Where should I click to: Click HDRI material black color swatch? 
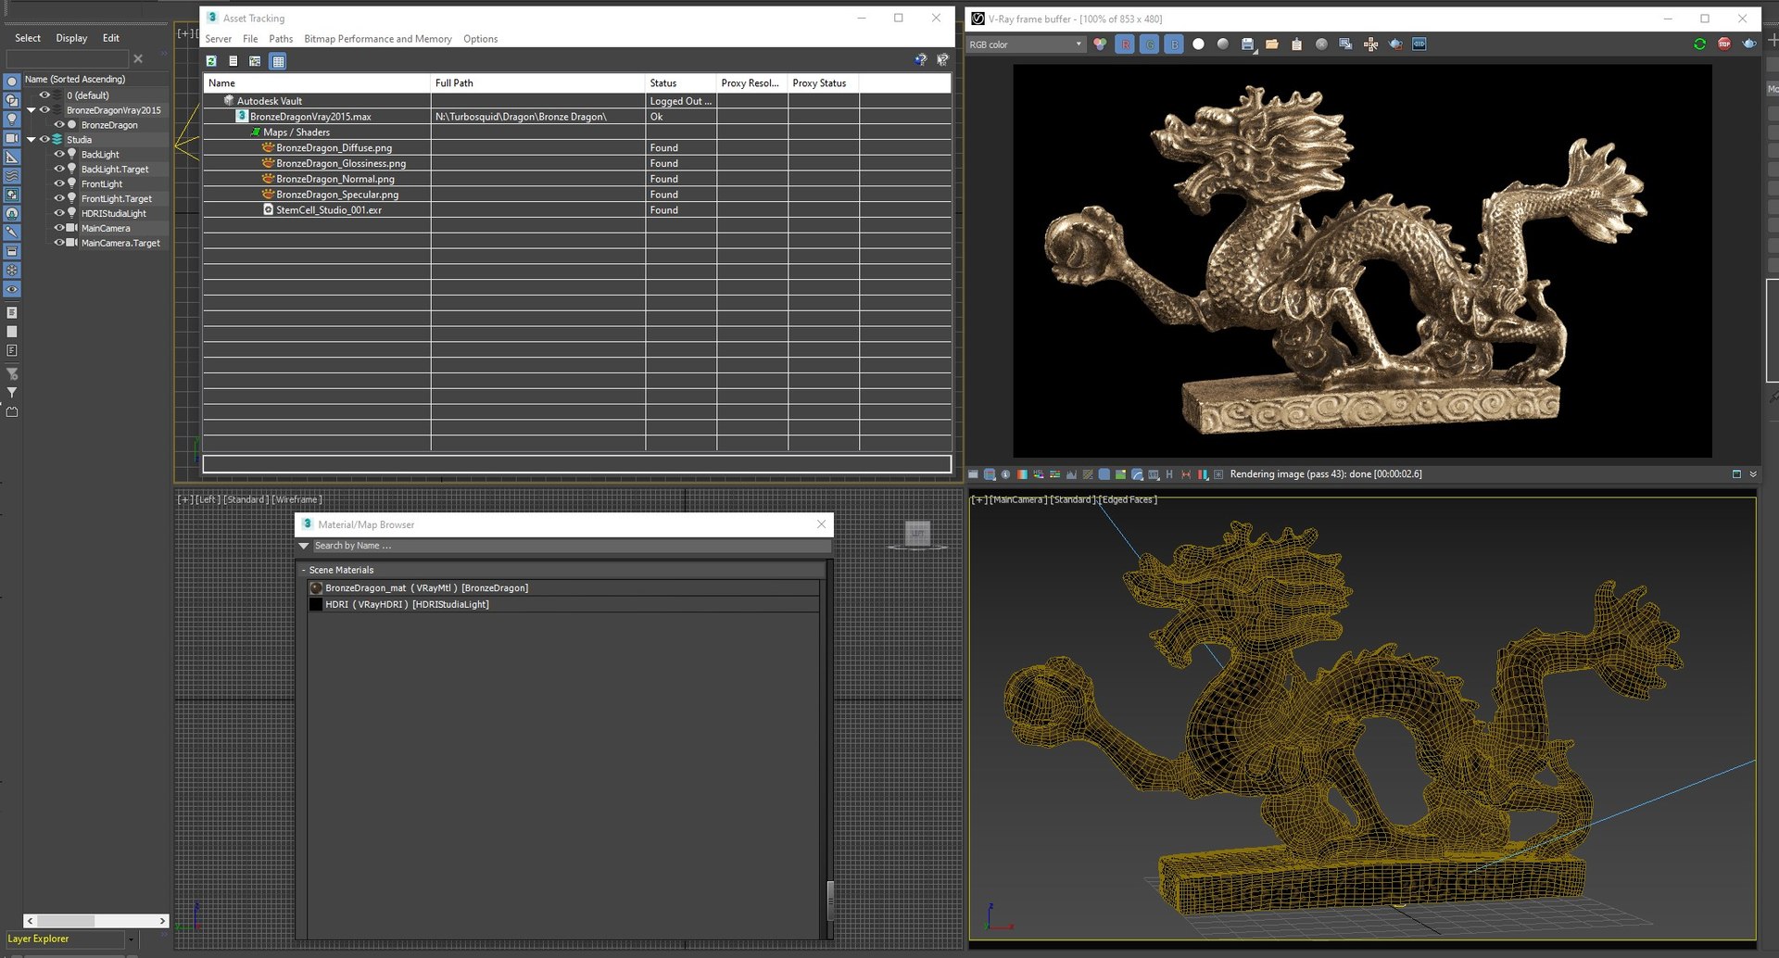pos(316,604)
